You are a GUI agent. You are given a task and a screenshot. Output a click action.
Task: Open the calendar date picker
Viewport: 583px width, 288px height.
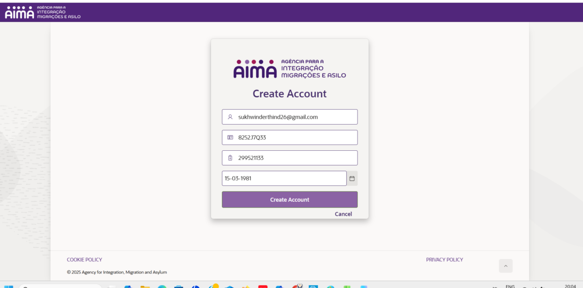click(x=352, y=178)
